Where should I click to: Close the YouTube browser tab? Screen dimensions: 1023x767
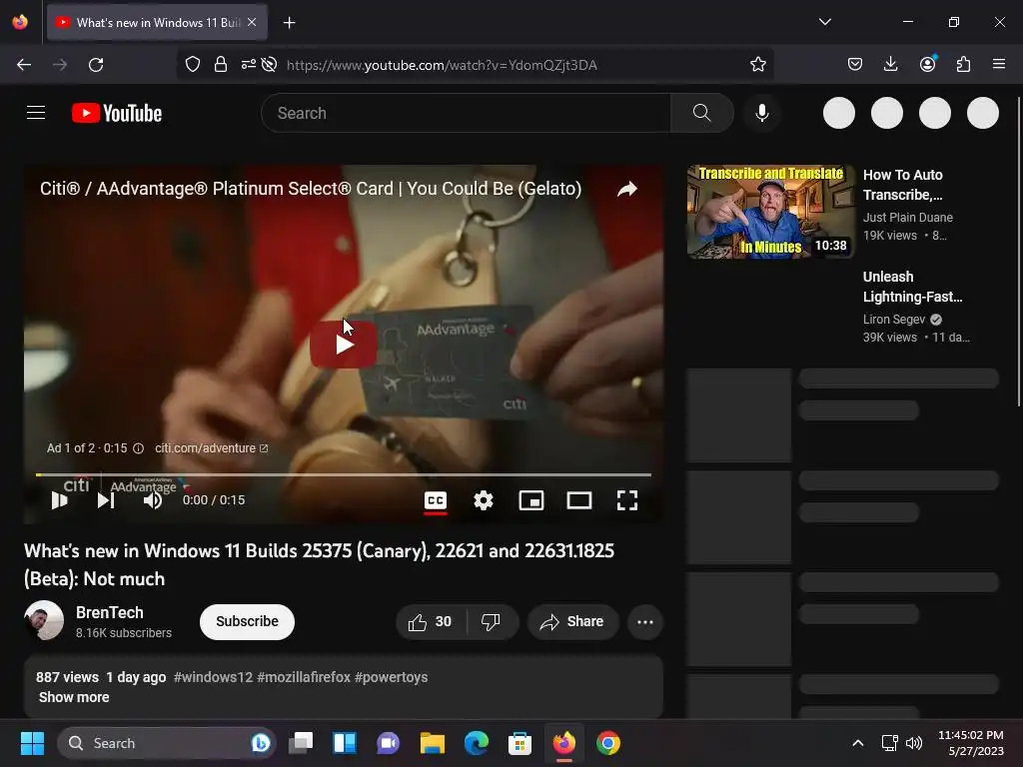pyautogui.click(x=252, y=22)
